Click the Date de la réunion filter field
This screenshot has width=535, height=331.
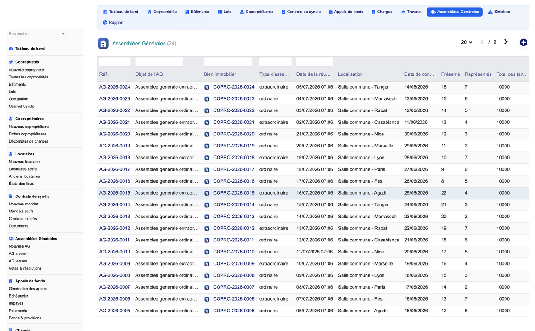point(315,62)
